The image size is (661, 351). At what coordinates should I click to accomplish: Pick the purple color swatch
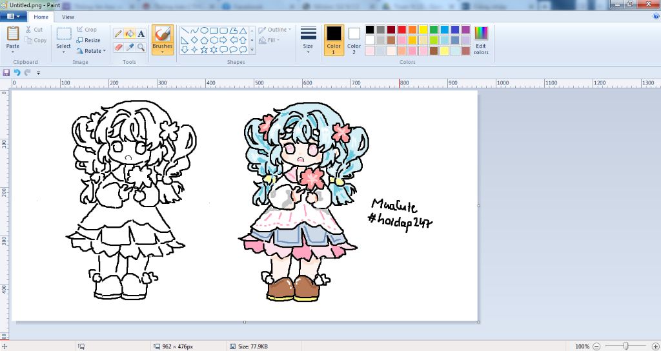(466, 30)
